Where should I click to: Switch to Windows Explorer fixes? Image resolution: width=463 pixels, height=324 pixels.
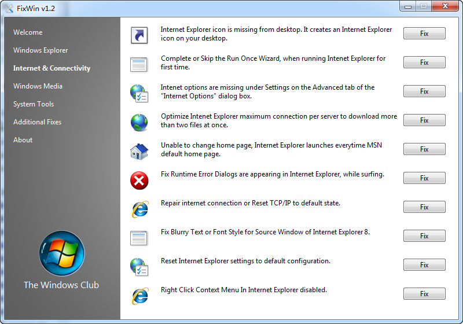pyautogui.click(x=41, y=50)
